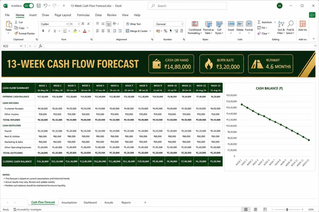The height and width of the screenshot is (212, 319).
Task: Switch to Page Layout view in status bar
Action: (255, 209)
